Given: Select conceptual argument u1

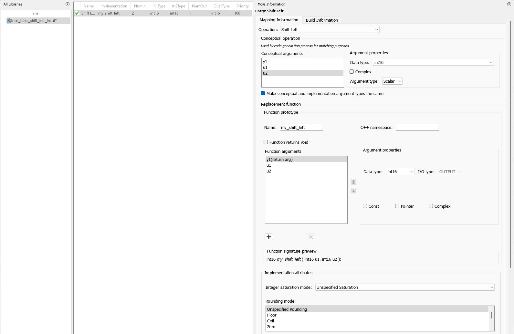Looking at the screenshot, I should (x=303, y=68).
